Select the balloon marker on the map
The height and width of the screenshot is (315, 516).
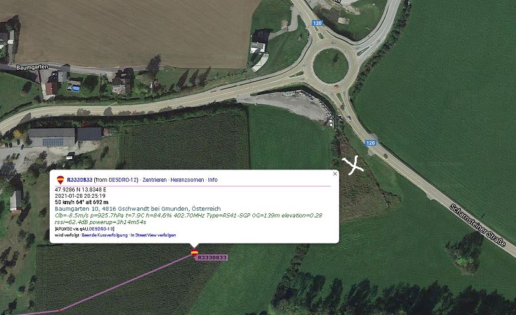point(195,253)
